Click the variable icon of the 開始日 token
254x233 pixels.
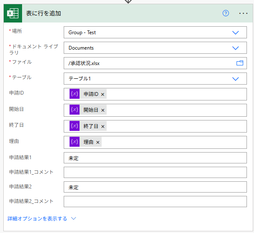(75, 110)
